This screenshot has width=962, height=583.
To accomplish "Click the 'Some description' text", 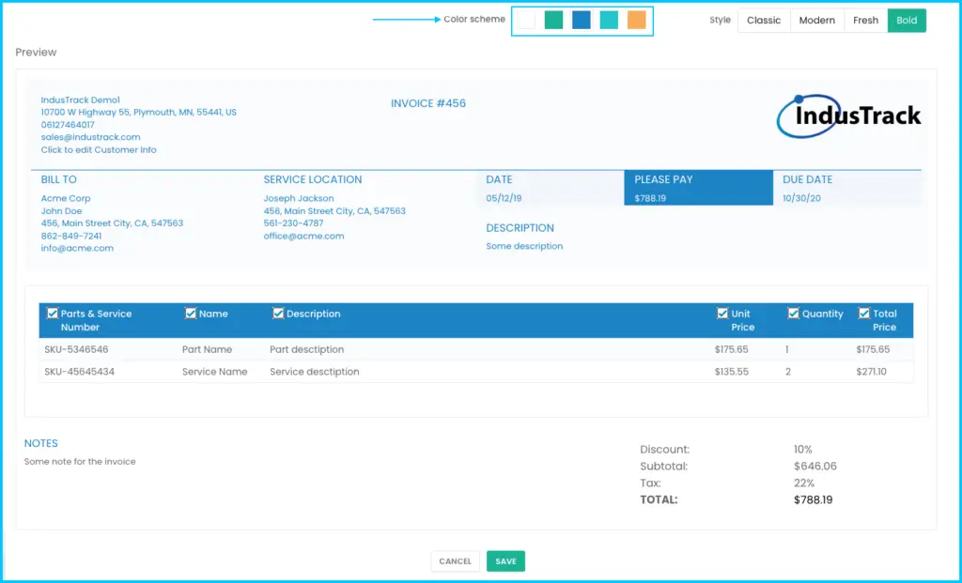I will click(x=524, y=246).
